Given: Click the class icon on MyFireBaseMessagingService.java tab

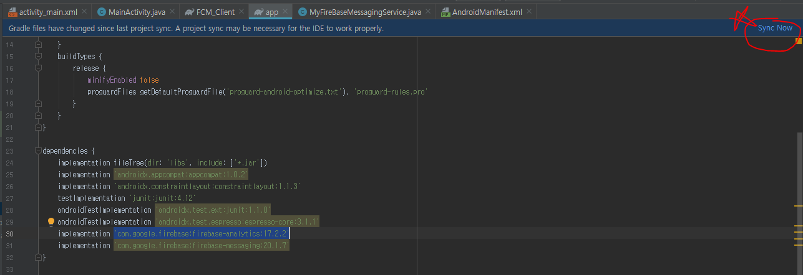Looking at the screenshot, I should [302, 12].
